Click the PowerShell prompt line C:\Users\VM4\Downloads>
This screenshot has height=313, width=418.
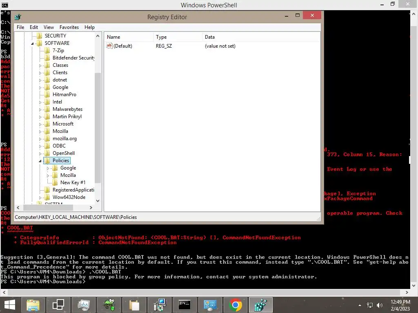(43, 282)
